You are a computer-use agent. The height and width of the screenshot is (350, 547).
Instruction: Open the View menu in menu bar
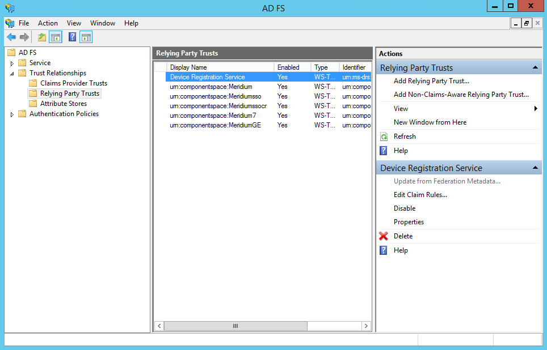[x=74, y=23]
